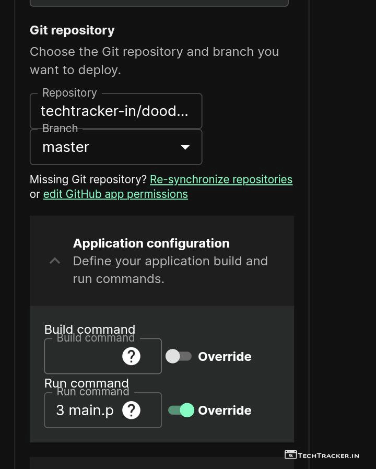Collapse Application configuration using the chevron icon
Image resolution: width=376 pixels, height=469 pixels.
pyautogui.click(x=55, y=261)
